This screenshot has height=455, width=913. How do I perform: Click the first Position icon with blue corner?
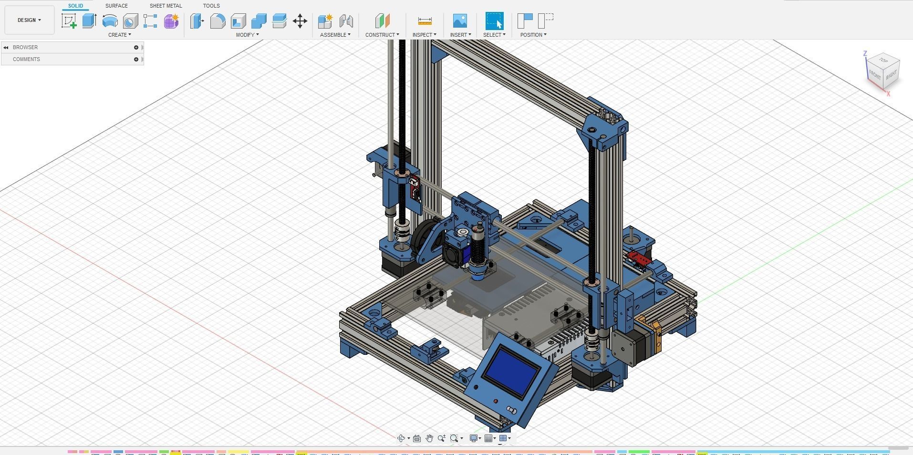525,21
